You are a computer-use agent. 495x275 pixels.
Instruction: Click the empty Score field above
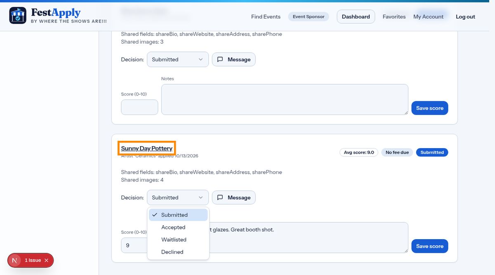pyautogui.click(x=139, y=107)
